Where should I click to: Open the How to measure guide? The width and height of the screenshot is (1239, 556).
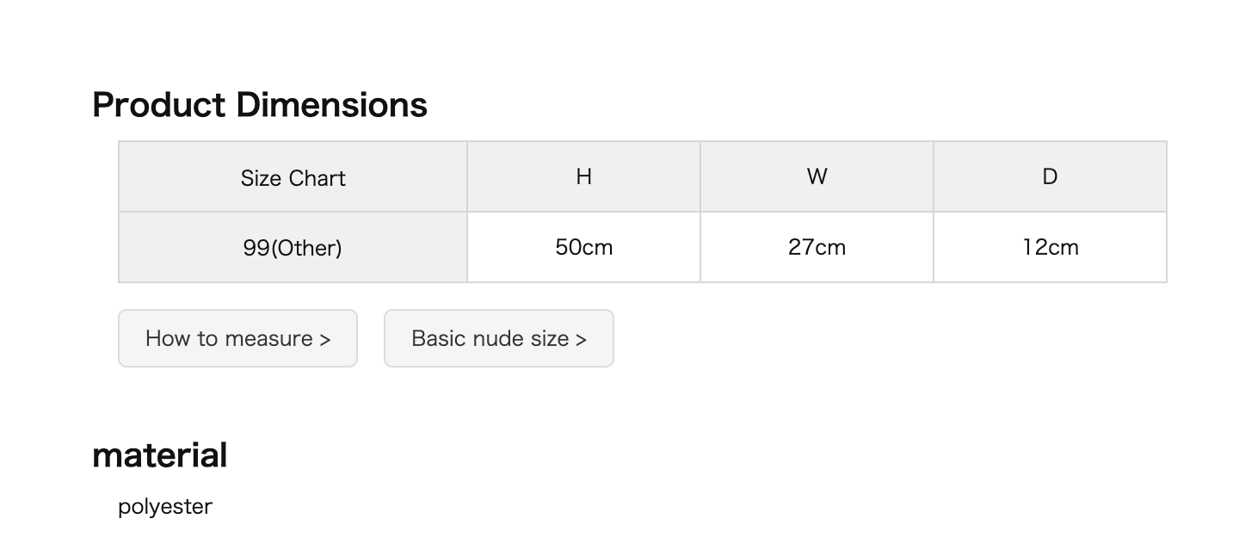(x=237, y=338)
